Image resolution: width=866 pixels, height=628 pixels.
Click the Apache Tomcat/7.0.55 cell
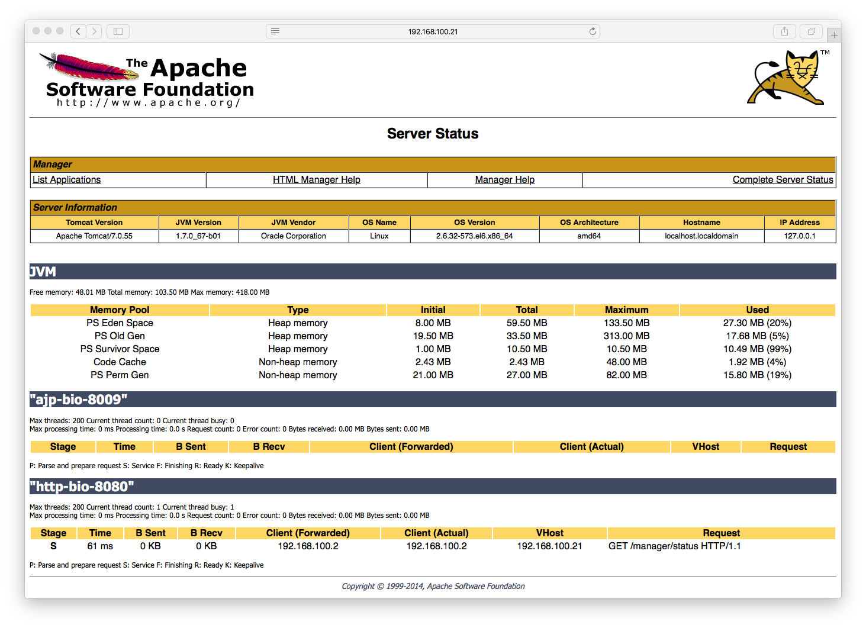pyautogui.click(x=94, y=236)
